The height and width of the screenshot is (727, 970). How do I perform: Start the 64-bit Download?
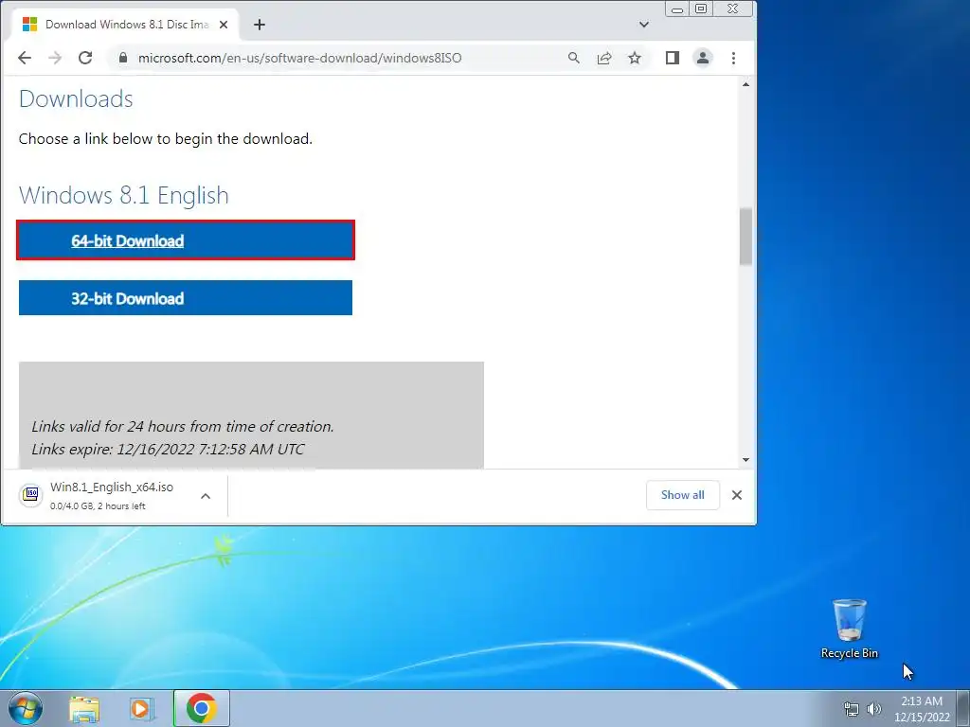click(x=186, y=240)
